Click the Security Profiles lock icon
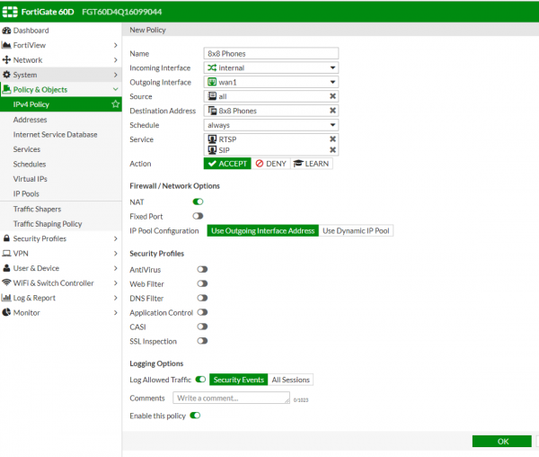The width and height of the screenshot is (539, 457). tap(6, 238)
